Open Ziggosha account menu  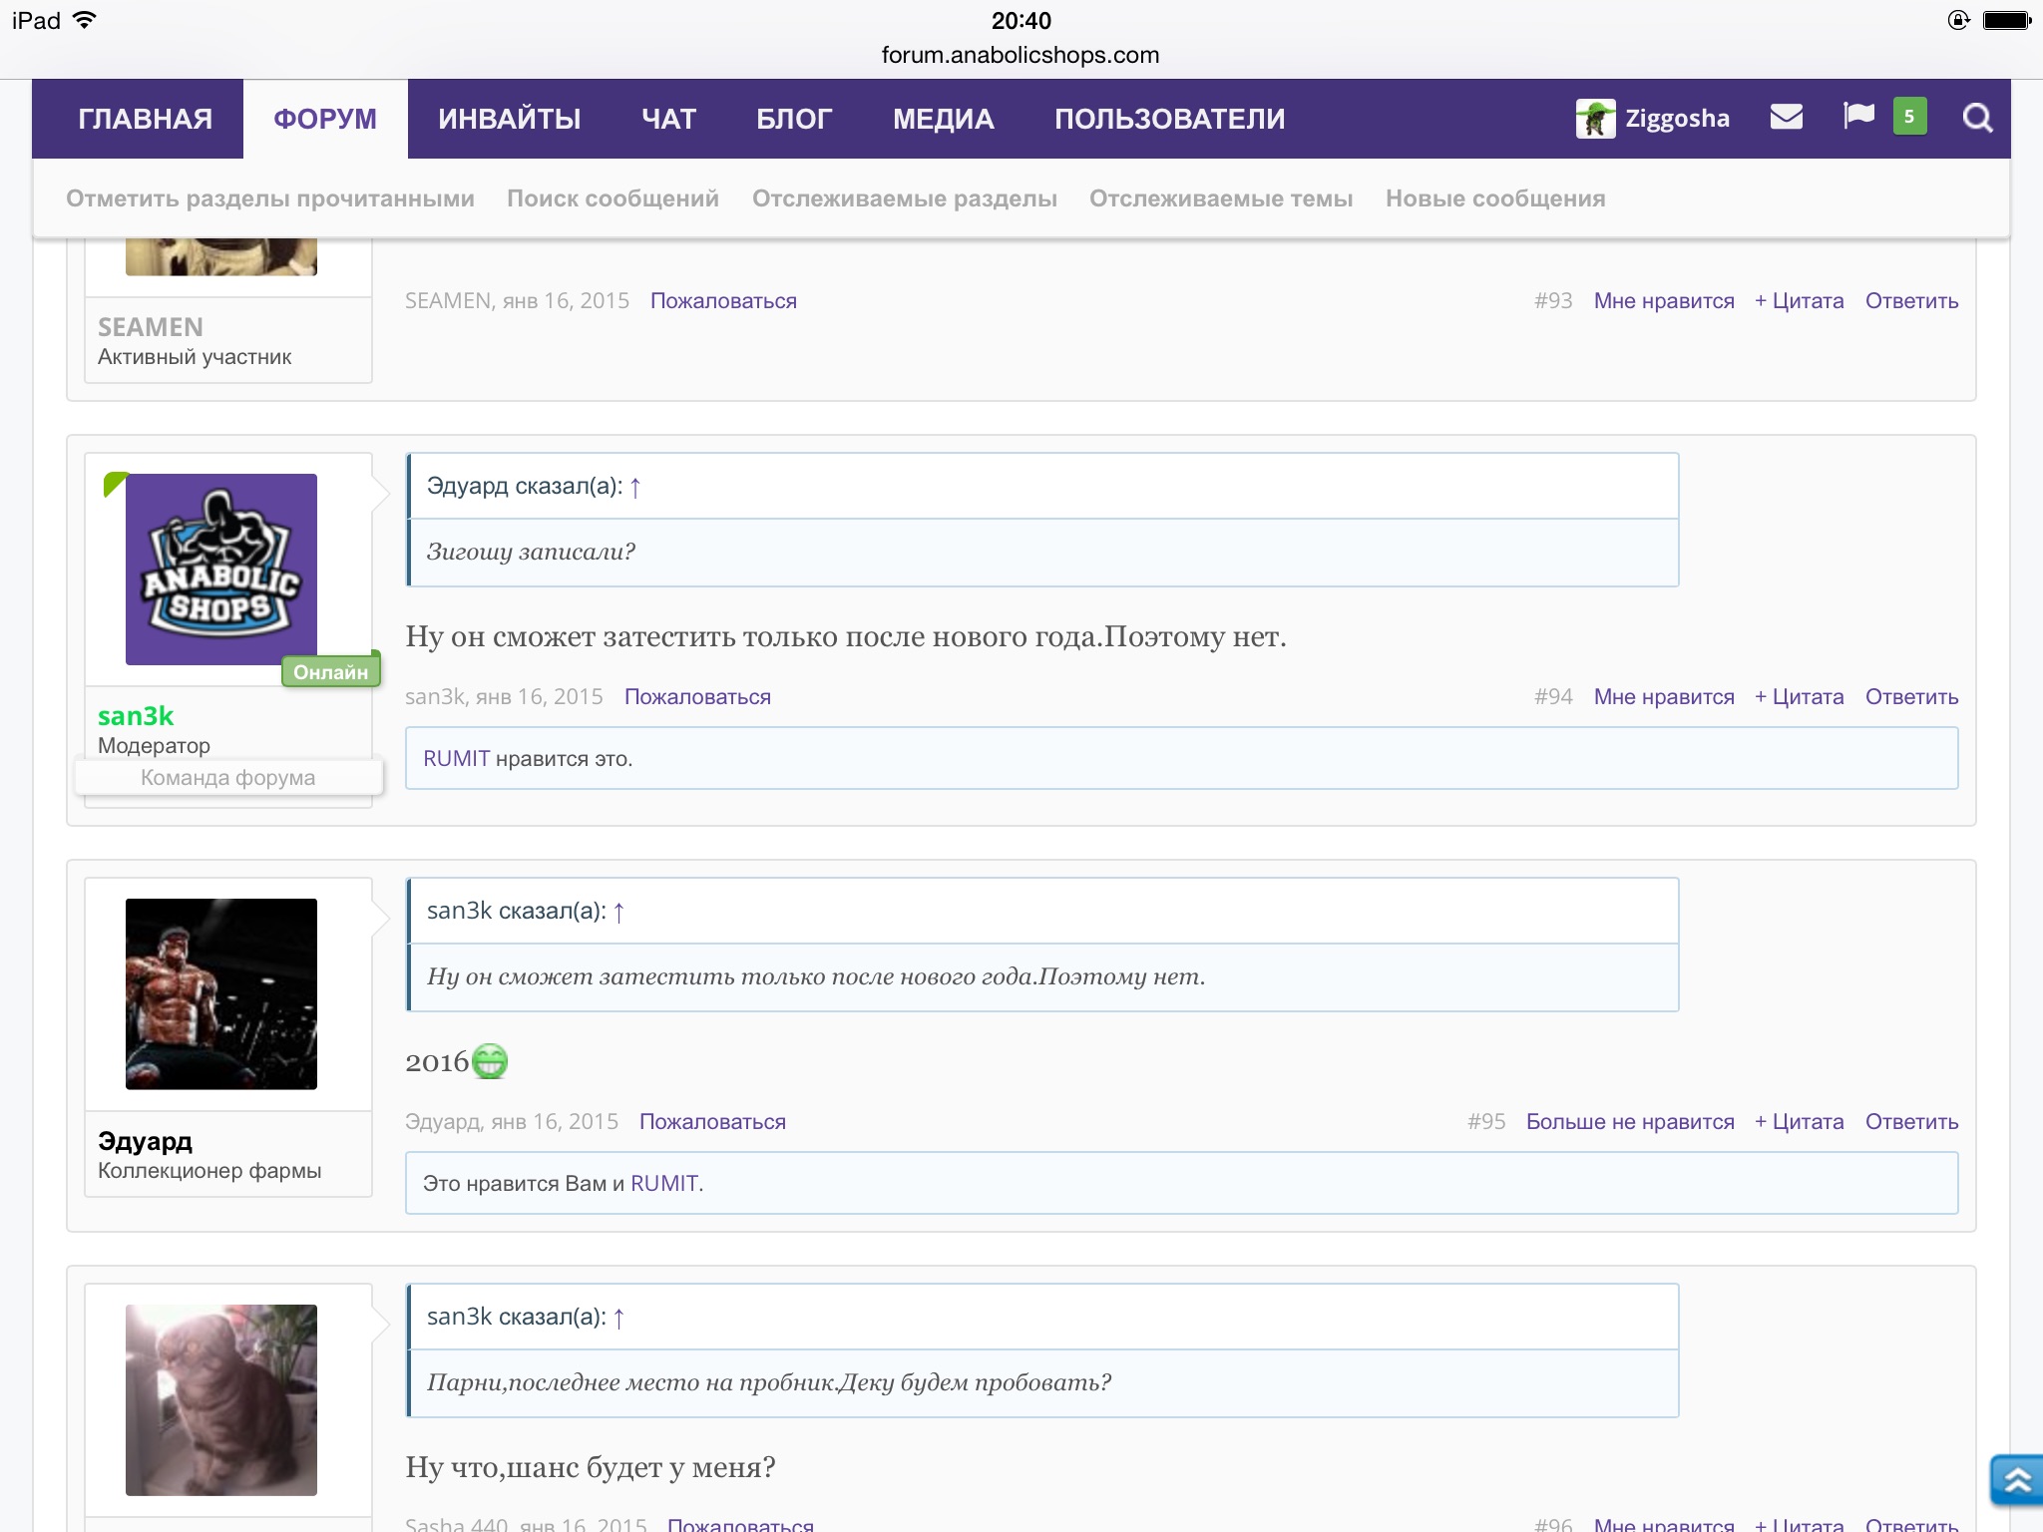pyautogui.click(x=1677, y=119)
